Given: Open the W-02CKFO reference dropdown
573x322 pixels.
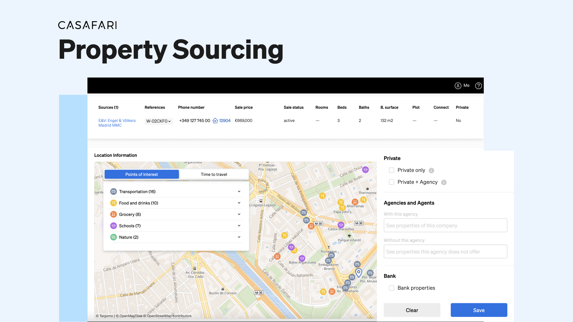Looking at the screenshot, I should [x=158, y=121].
